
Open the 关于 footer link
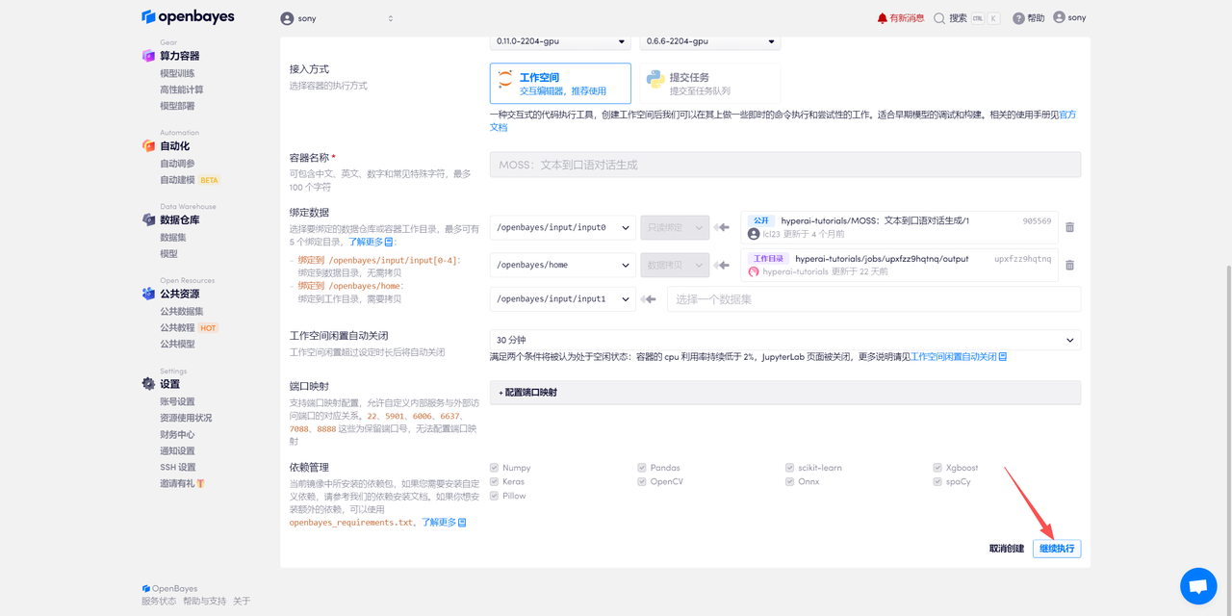pyautogui.click(x=242, y=602)
